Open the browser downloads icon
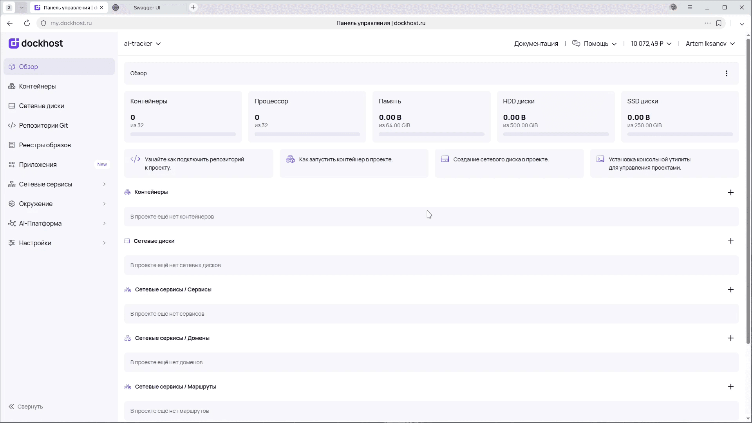 (x=742, y=23)
